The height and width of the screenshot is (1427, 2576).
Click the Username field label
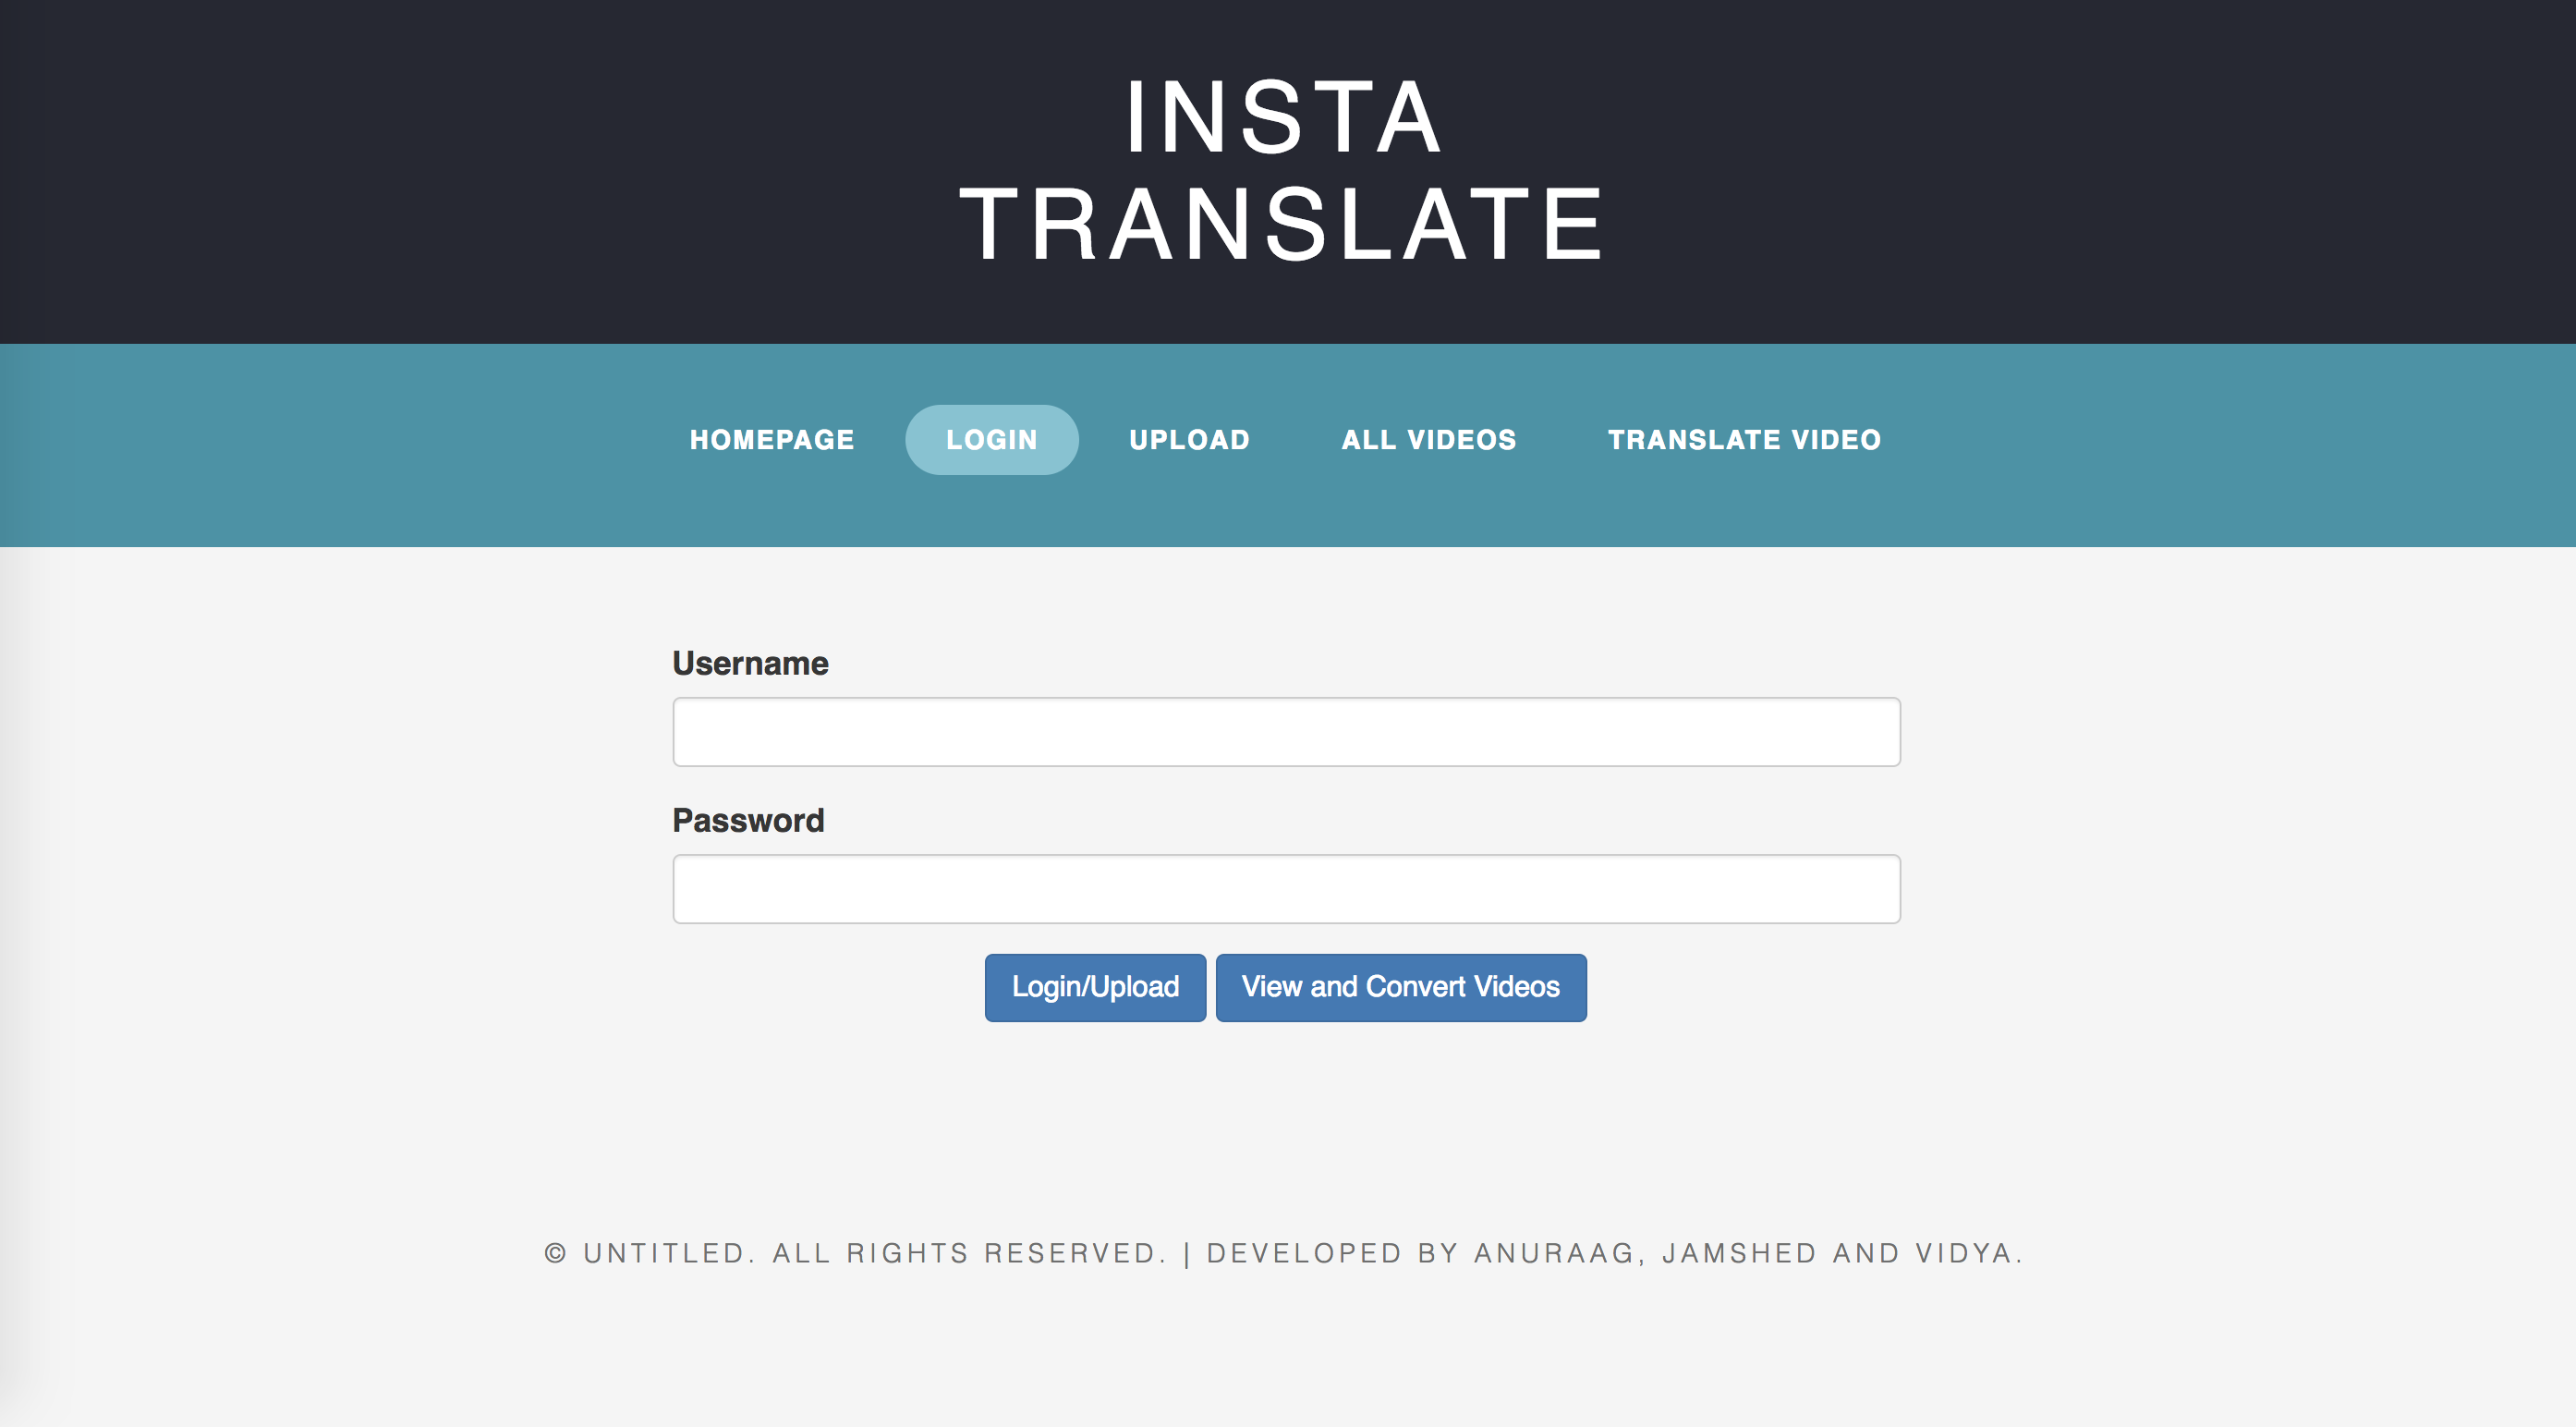pyautogui.click(x=750, y=663)
